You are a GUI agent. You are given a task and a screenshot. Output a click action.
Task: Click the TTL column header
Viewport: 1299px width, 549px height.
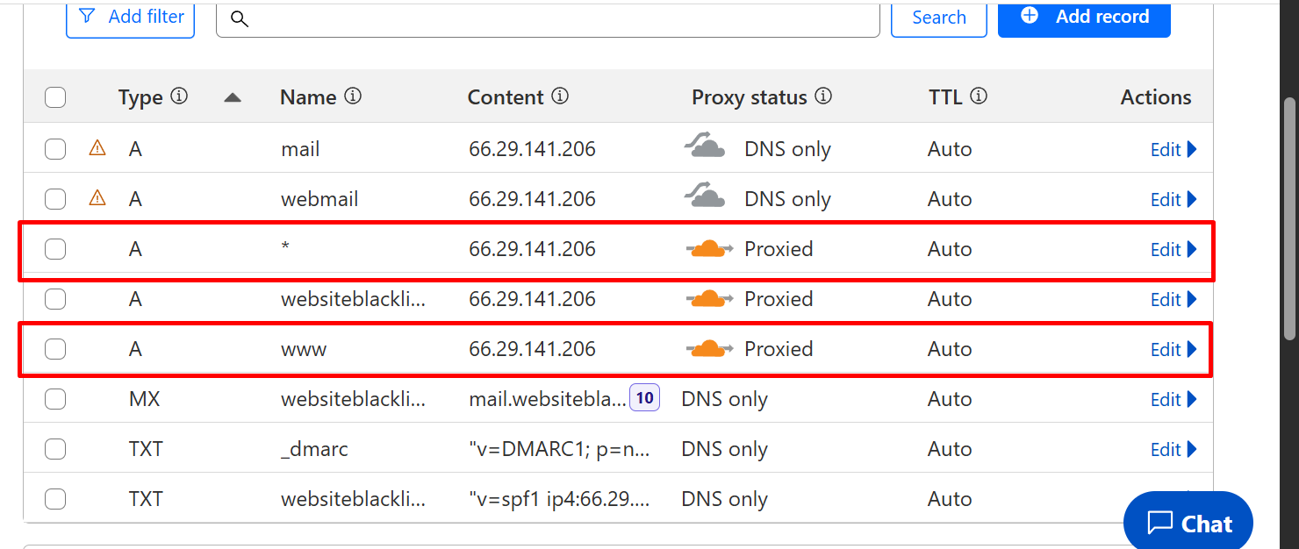click(x=945, y=97)
